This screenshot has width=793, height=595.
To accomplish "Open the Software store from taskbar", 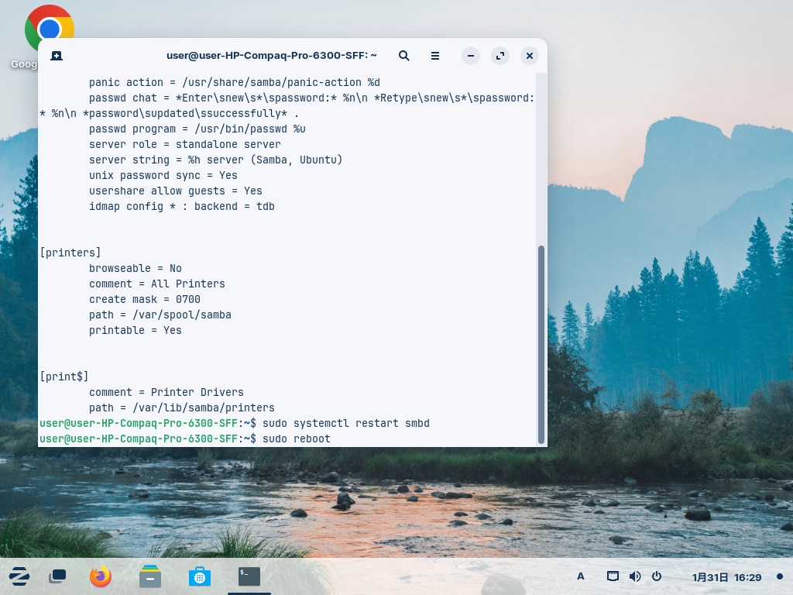I will coord(200,576).
